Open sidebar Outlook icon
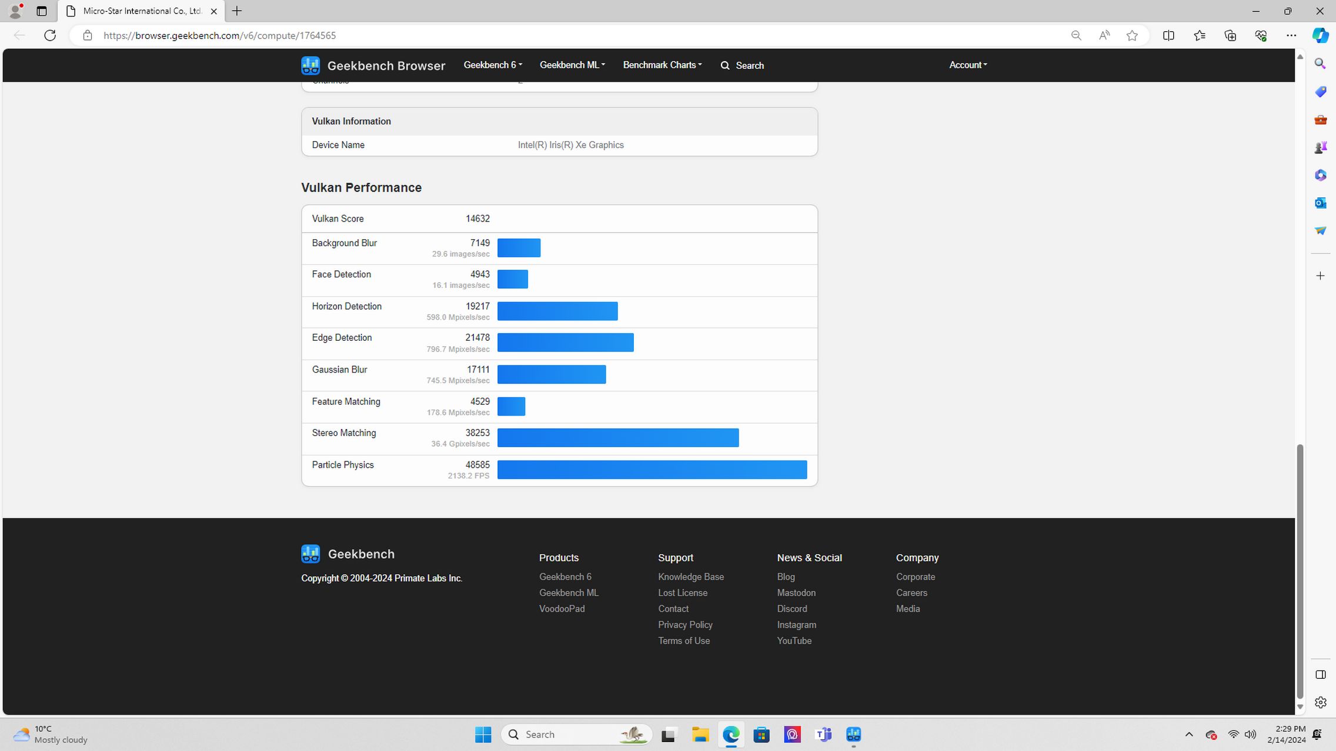Image resolution: width=1336 pixels, height=751 pixels. pyautogui.click(x=1320, y=203)
